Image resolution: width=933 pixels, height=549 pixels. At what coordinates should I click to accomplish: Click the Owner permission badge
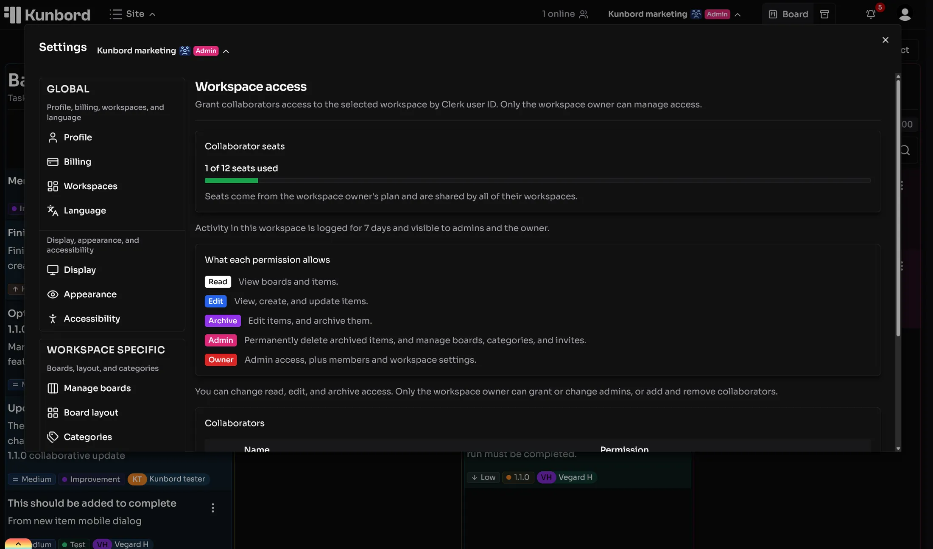[x=221, y=360]
